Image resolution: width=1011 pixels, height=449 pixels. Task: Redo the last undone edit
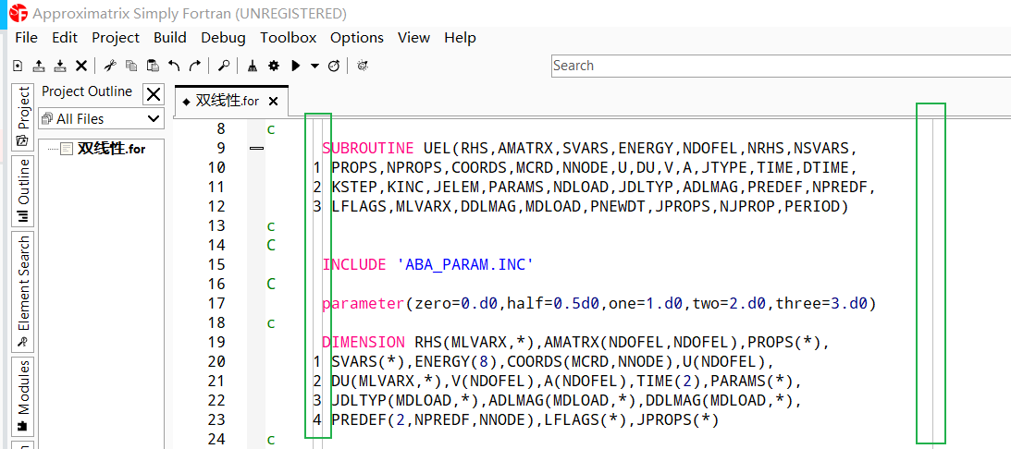click(x=195, y=65)
